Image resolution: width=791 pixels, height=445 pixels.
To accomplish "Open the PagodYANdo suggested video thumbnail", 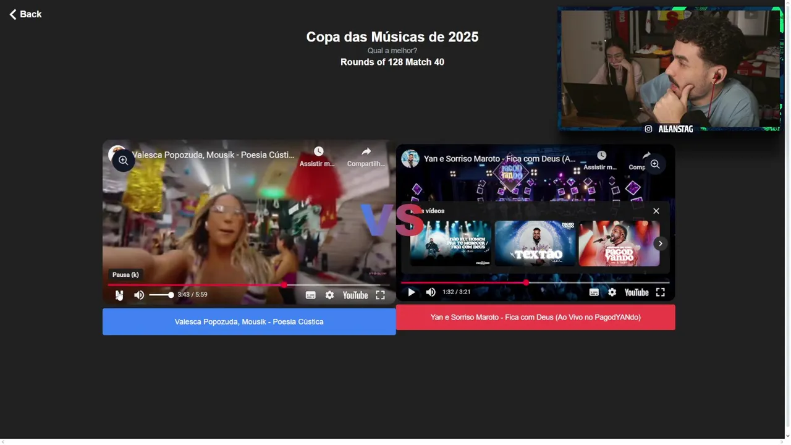I will (619, 244).
